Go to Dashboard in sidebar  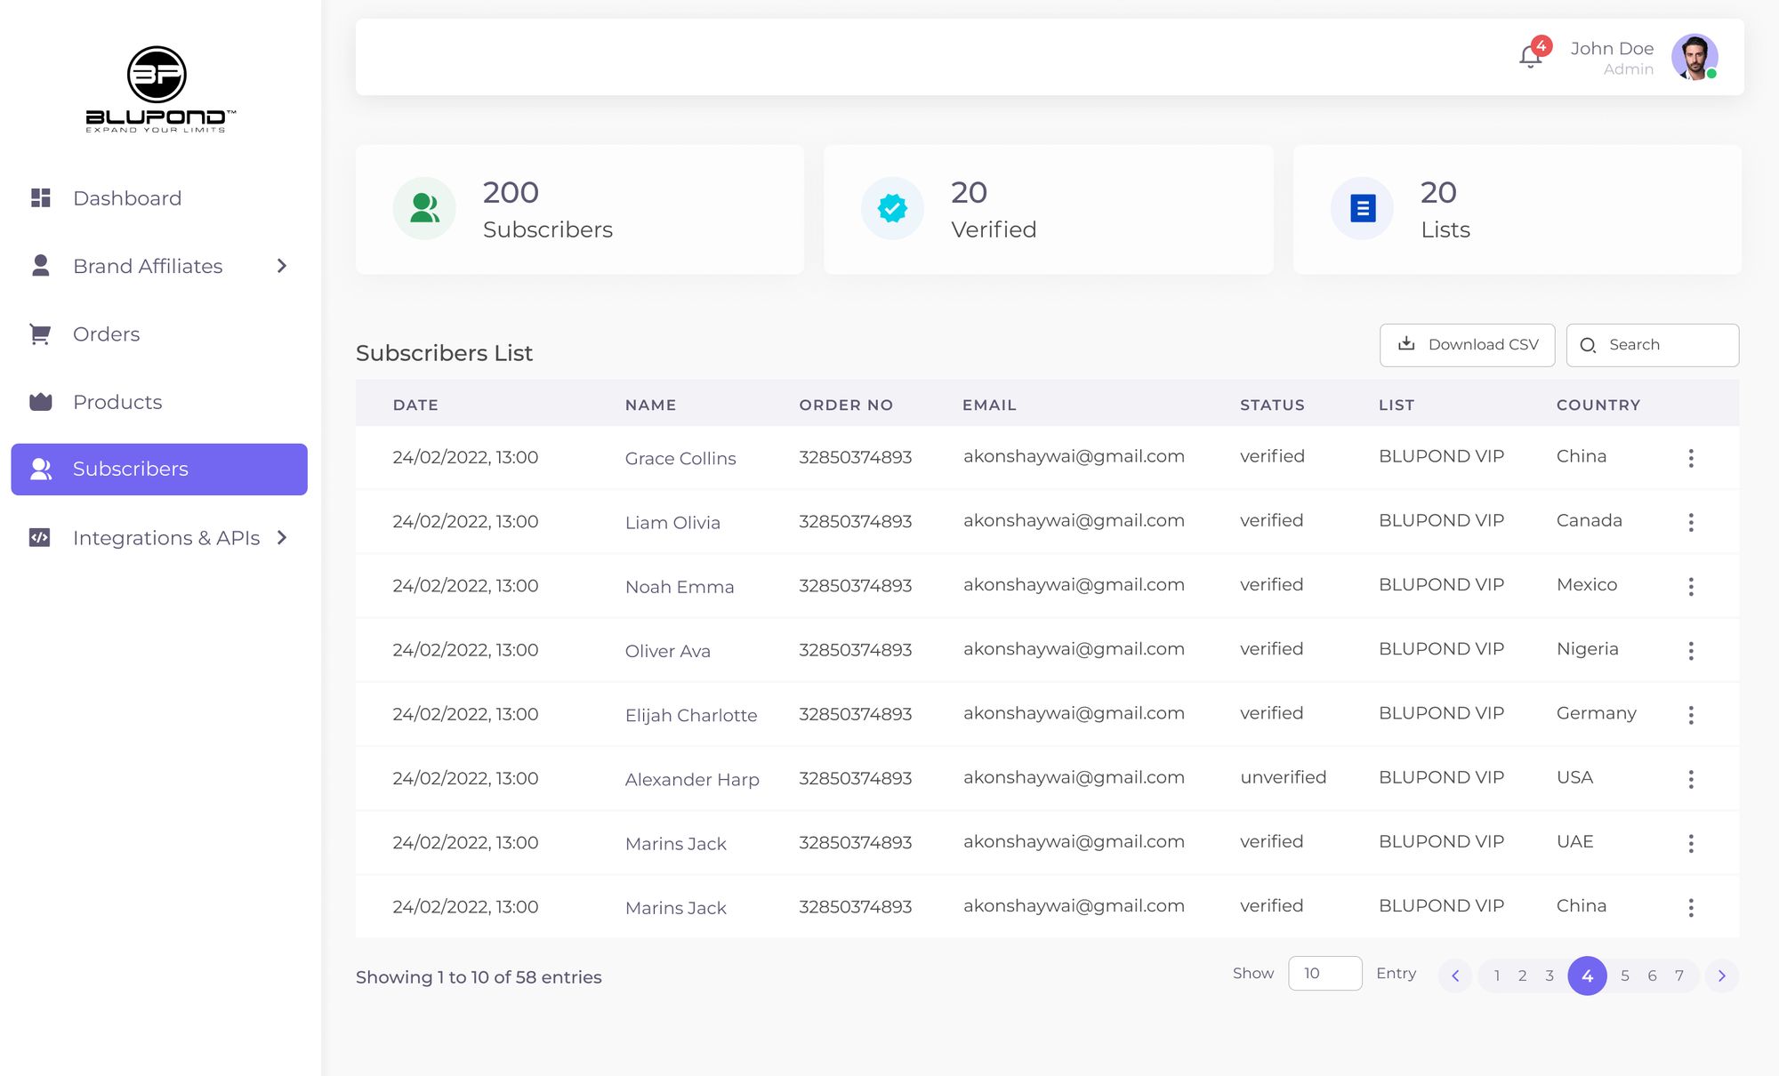coord(127,198)
